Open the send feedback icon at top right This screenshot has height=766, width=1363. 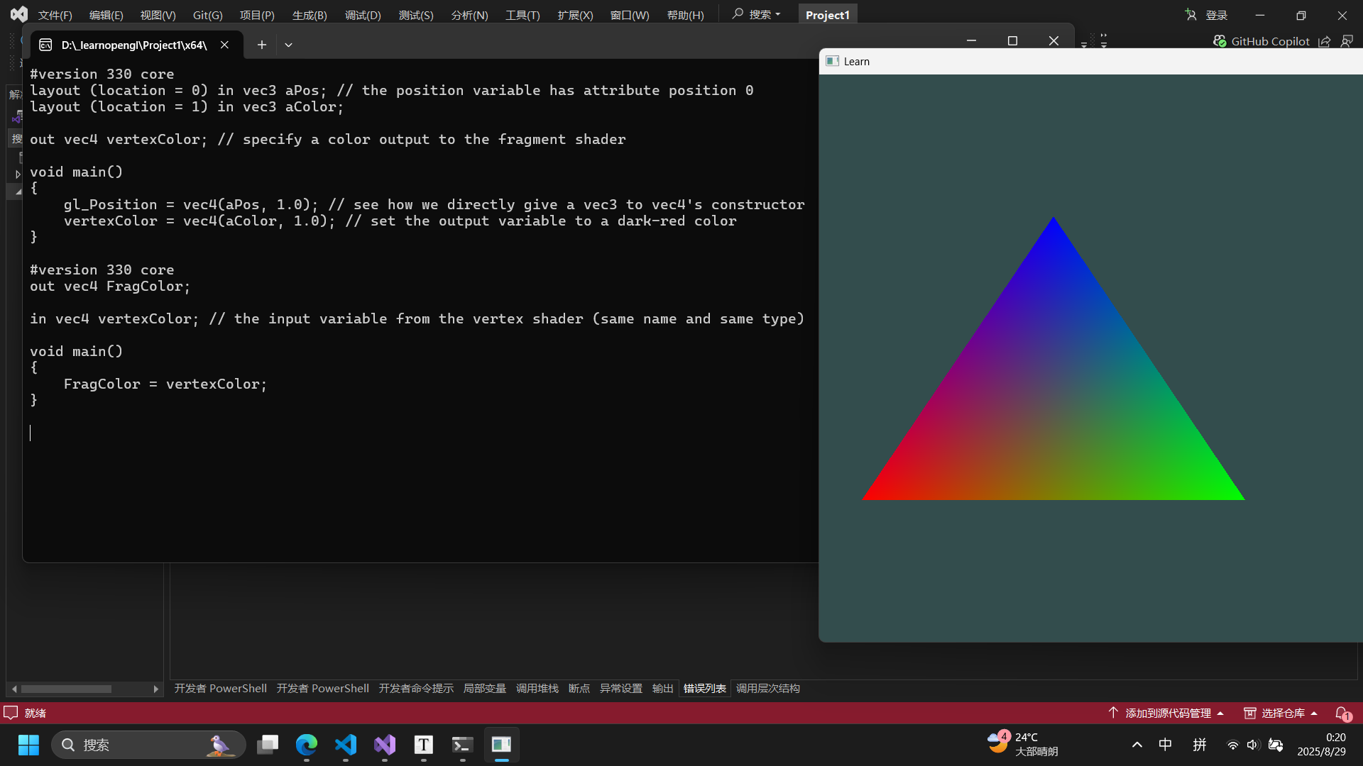pyautogui.click(x=1347, y=41)
